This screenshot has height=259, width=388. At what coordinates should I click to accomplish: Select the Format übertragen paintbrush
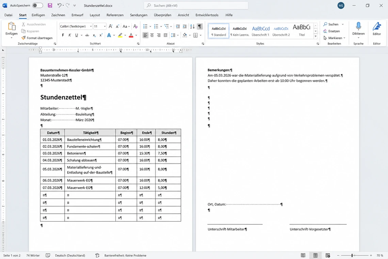pyautogui.click(x=37, y=38)
